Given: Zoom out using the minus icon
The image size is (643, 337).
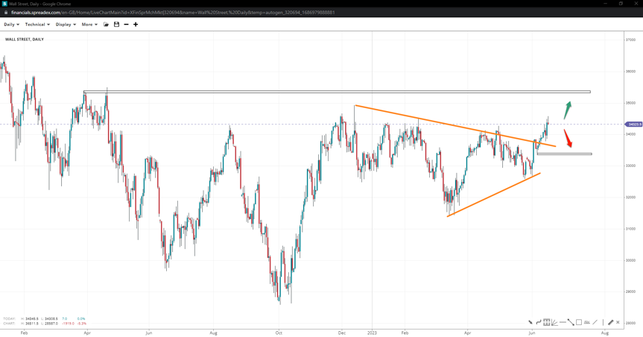Looking at the screenshot, I should 126,25.
